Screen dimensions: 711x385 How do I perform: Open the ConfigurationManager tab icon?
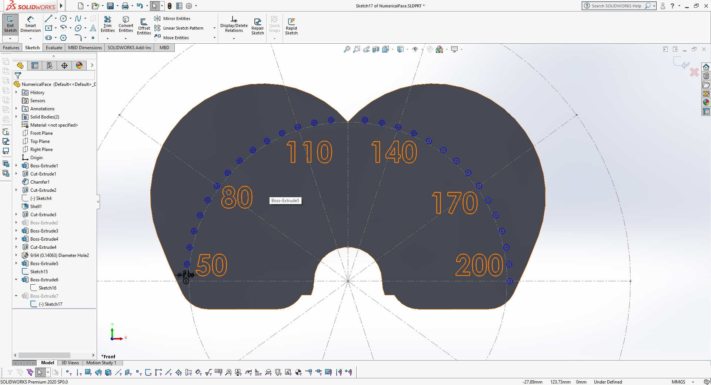click(50, 66)
